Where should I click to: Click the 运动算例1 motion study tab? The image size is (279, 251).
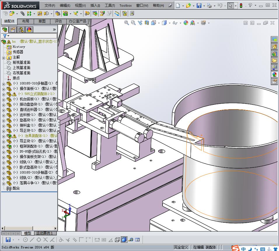point(45,233)
